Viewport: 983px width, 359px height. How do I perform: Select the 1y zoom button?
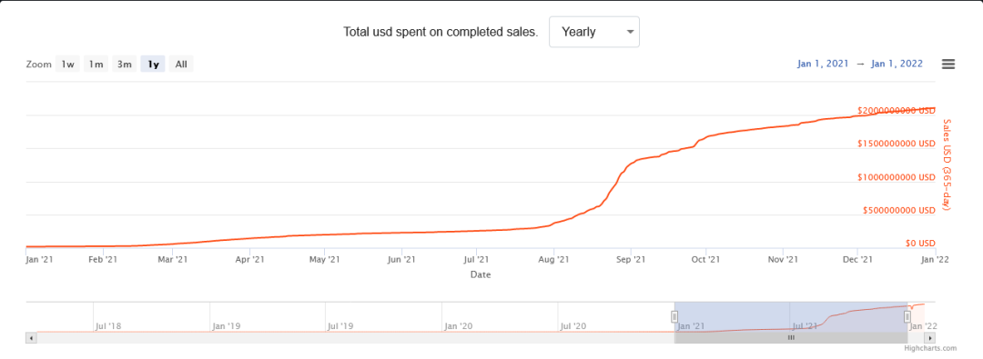pyautogui.click(x=153, y=64)
